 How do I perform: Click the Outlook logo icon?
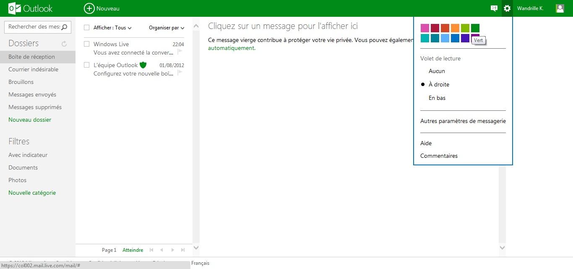click(x=15, y=8)
